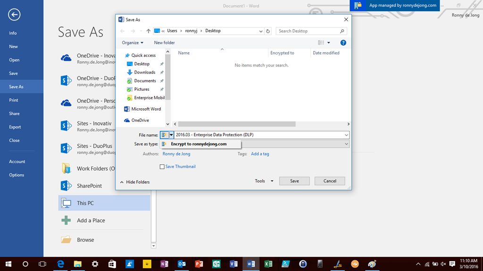Choose Encrypt to ronnydejong.com option
Viewport: 483px width, 271px height.
point(199,144)
